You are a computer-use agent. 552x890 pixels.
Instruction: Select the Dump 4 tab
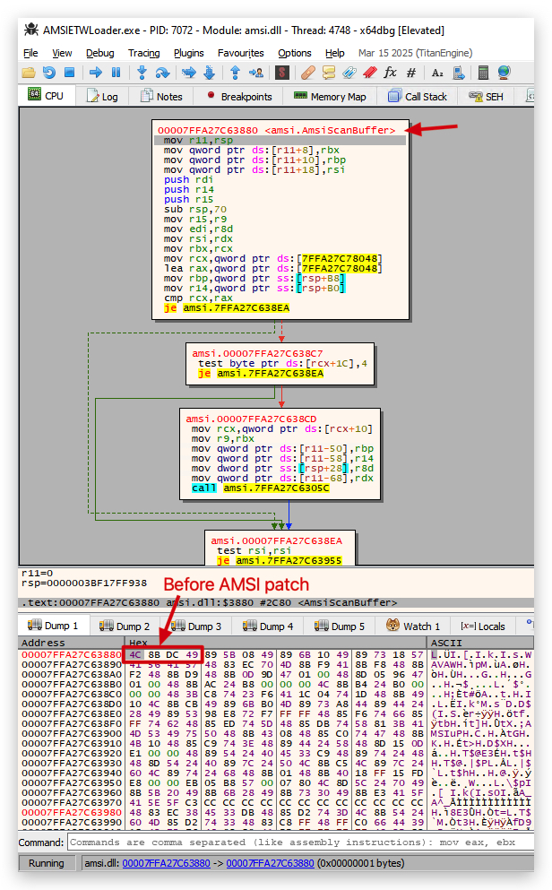[x=268, y=626]
